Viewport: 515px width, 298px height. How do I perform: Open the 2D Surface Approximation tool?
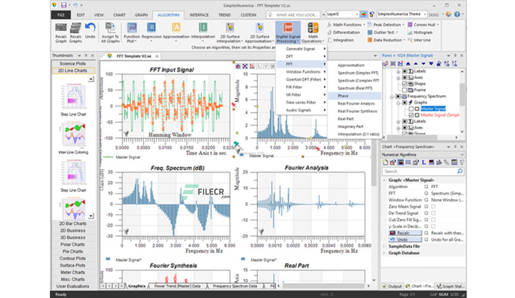259,33
